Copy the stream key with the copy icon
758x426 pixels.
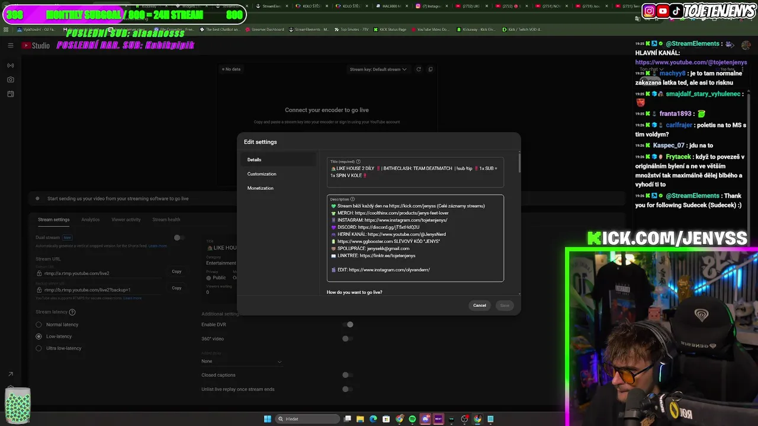click(x=431, y=69)
